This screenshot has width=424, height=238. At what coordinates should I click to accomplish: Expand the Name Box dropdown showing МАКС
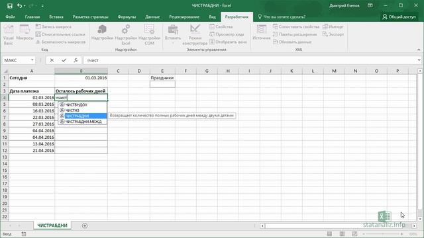click(x=32, y=60)
